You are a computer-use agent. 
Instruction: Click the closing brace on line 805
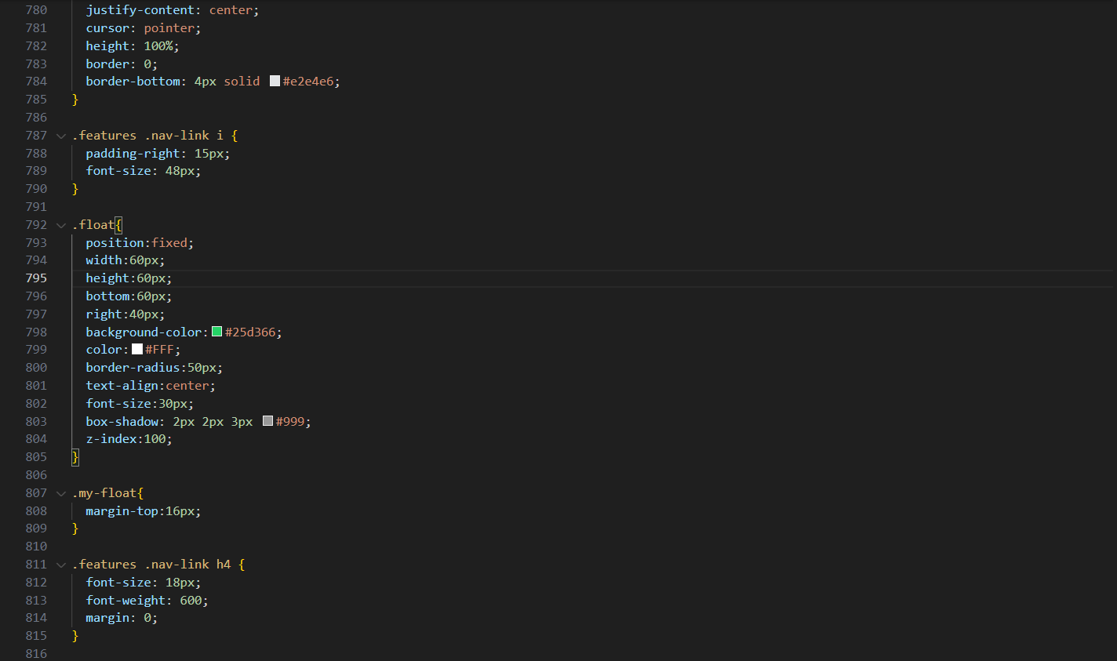tap(75, 457)
